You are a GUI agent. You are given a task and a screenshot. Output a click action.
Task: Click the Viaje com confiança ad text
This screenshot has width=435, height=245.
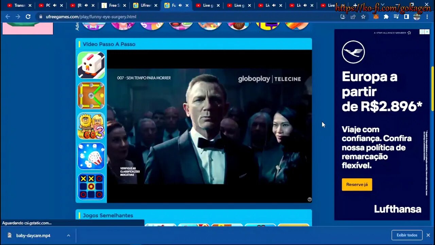click(377, 147)
